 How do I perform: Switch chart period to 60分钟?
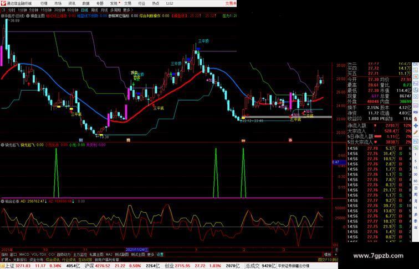tap(73, 10)
